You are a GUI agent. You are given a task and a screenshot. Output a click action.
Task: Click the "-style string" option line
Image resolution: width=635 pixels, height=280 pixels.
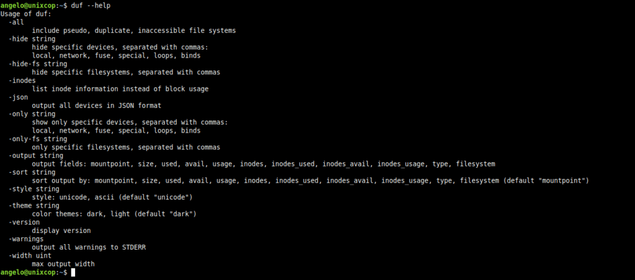coord(34,189)
